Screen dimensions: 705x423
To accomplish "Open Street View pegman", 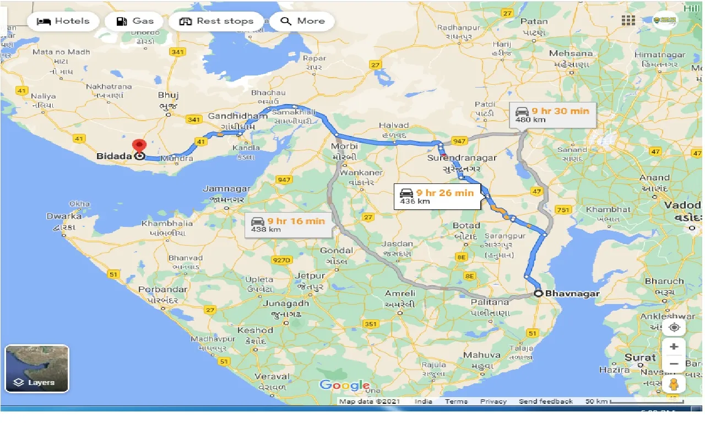I will point(674,384).
